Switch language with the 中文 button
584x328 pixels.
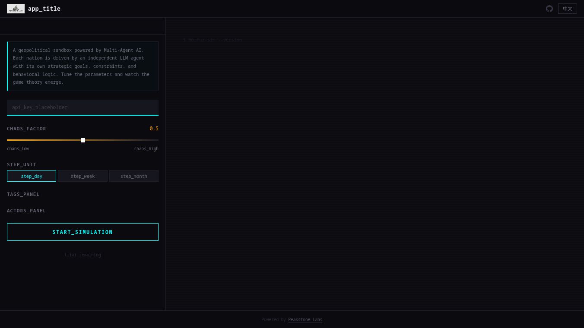pyautogui.click(x=568, y=9)
